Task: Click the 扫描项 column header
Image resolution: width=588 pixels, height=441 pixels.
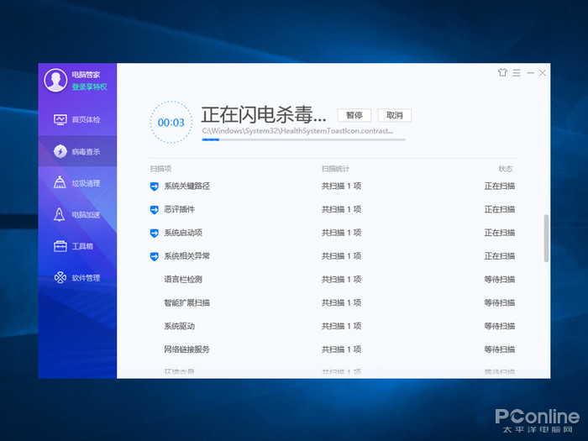Action: point(160,169)
